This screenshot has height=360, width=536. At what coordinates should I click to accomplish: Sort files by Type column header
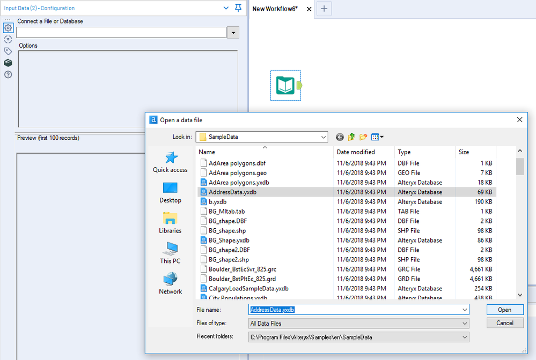pos(425,152)
